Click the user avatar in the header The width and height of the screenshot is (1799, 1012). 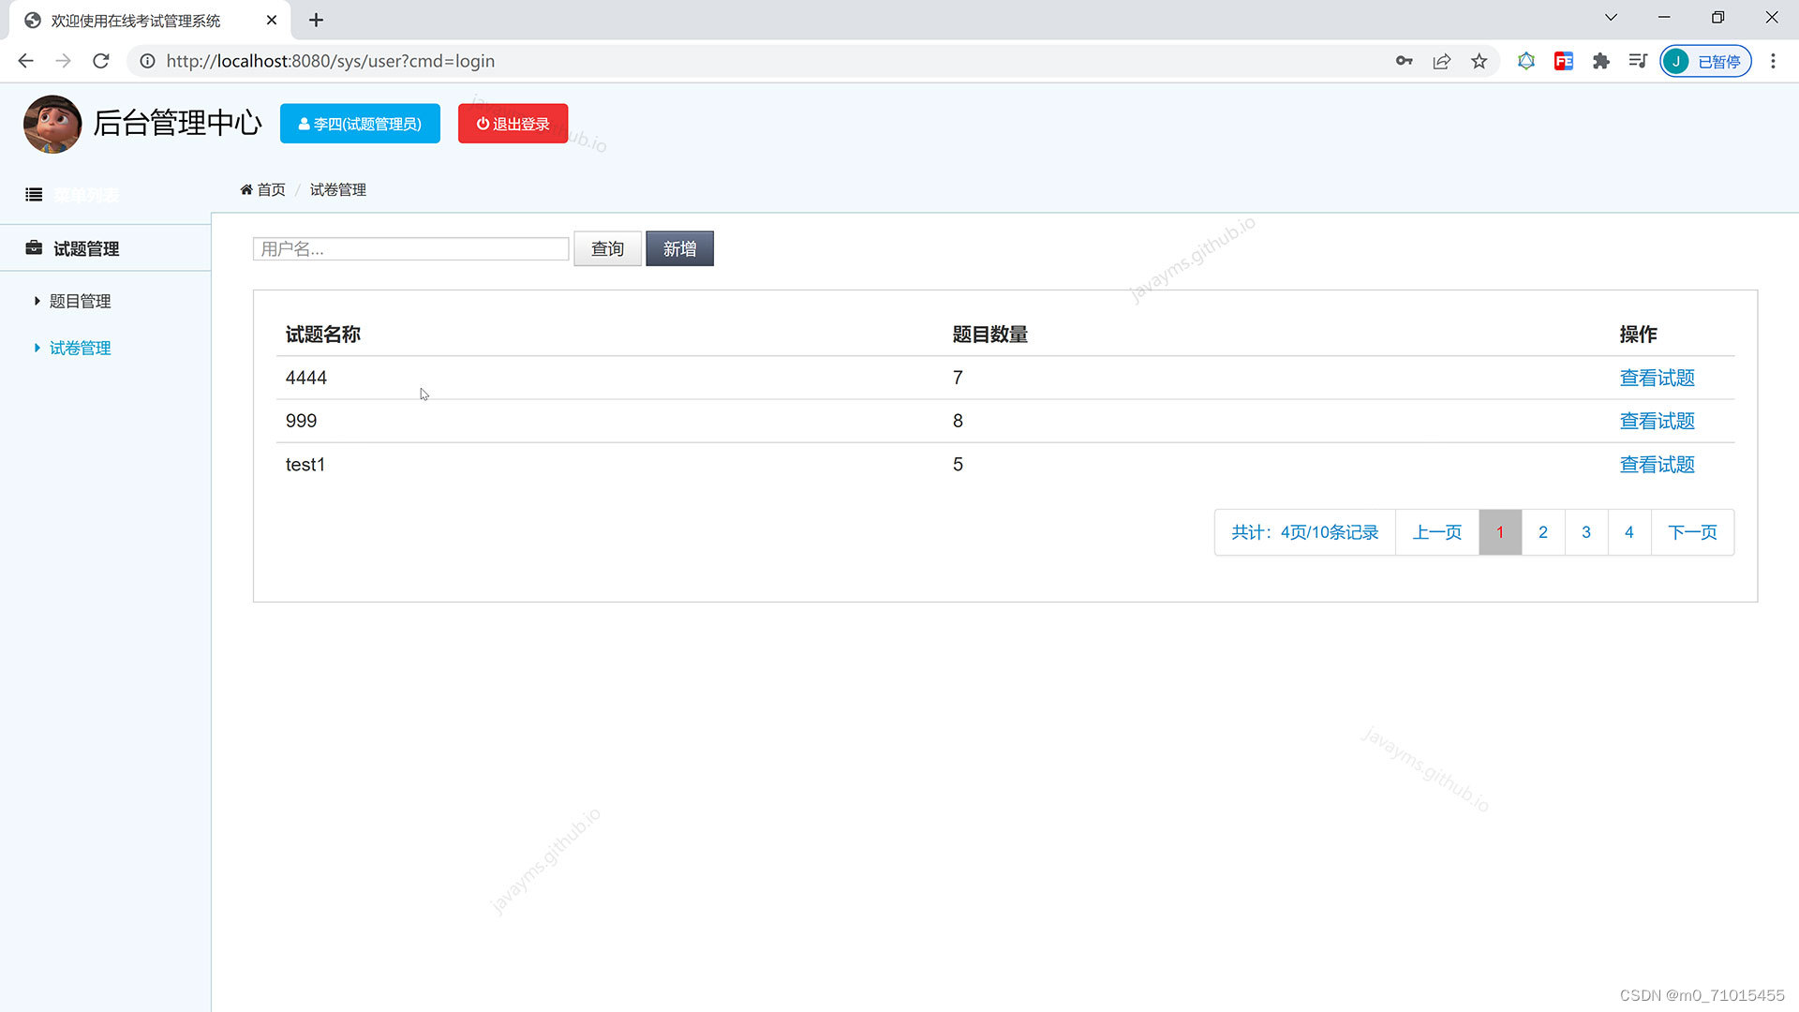tap(52, 123)
